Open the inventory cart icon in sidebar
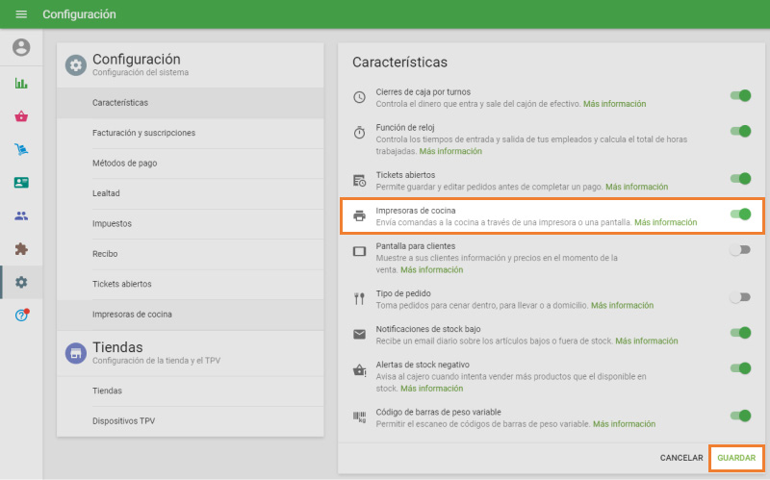770x480 pixels. [21, 149]
